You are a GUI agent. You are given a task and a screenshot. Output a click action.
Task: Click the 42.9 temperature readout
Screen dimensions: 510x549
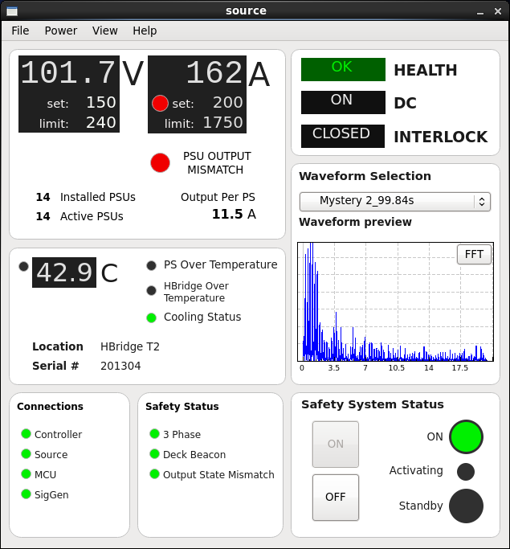(64, 272)
